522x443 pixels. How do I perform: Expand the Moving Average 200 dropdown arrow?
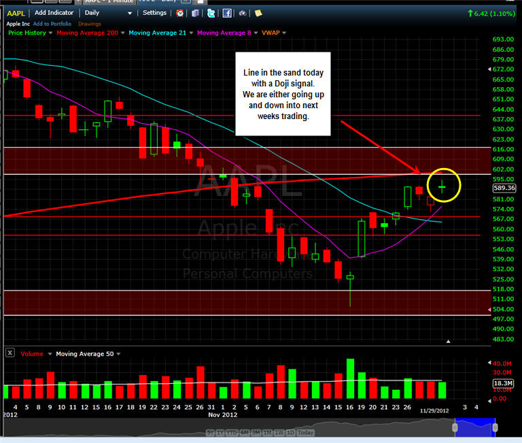pos(122,33)
